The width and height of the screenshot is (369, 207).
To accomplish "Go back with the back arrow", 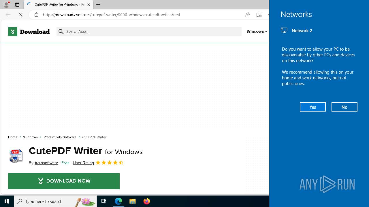I will point(8,15).
